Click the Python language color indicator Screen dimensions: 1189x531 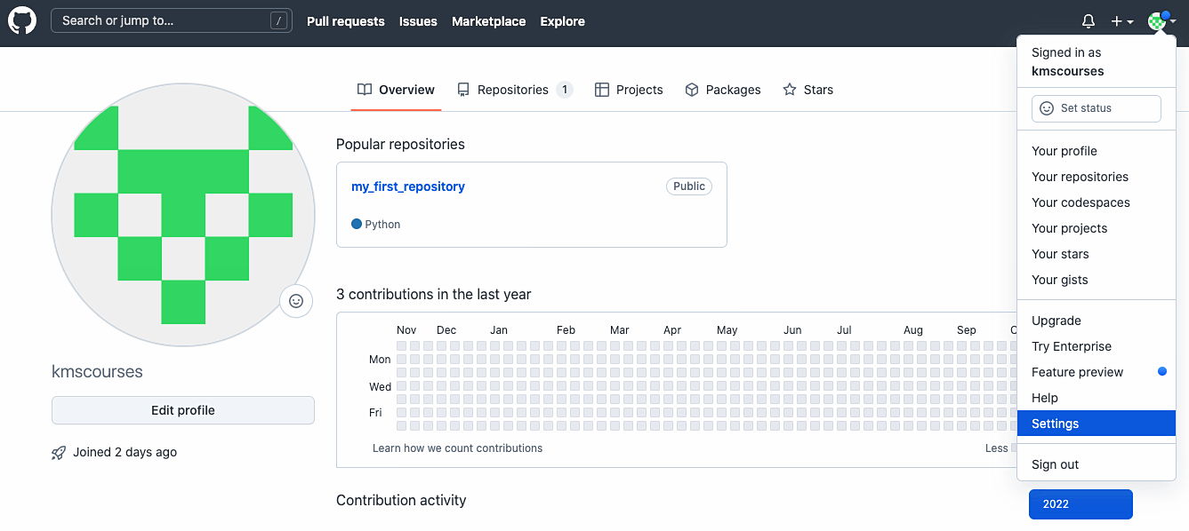pos(355,224)
